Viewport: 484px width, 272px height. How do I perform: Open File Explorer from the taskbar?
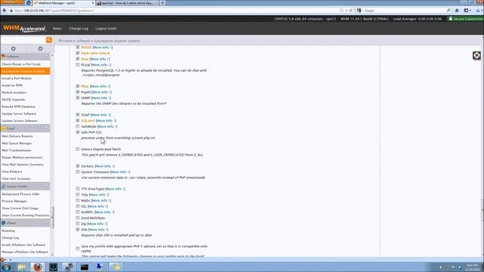(x=22, y=267)
